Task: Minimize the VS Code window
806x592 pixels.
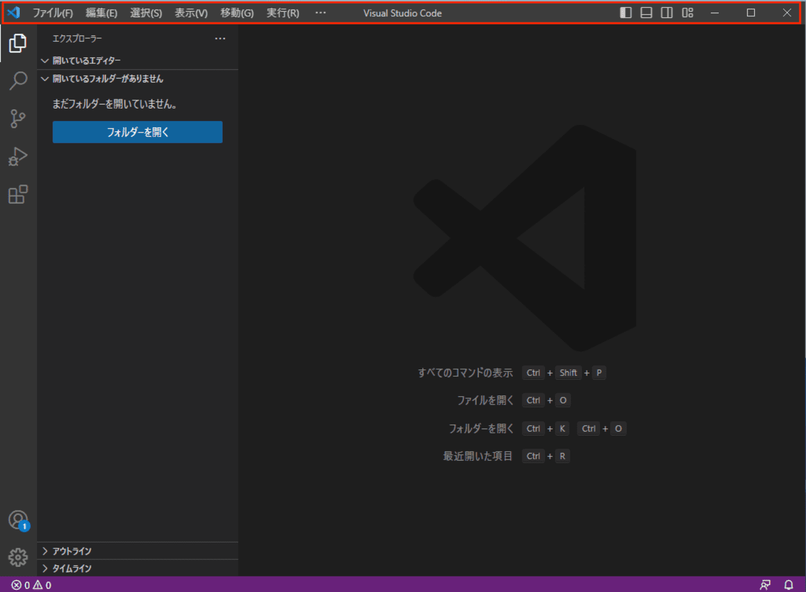Action: (x=715, y=13)
